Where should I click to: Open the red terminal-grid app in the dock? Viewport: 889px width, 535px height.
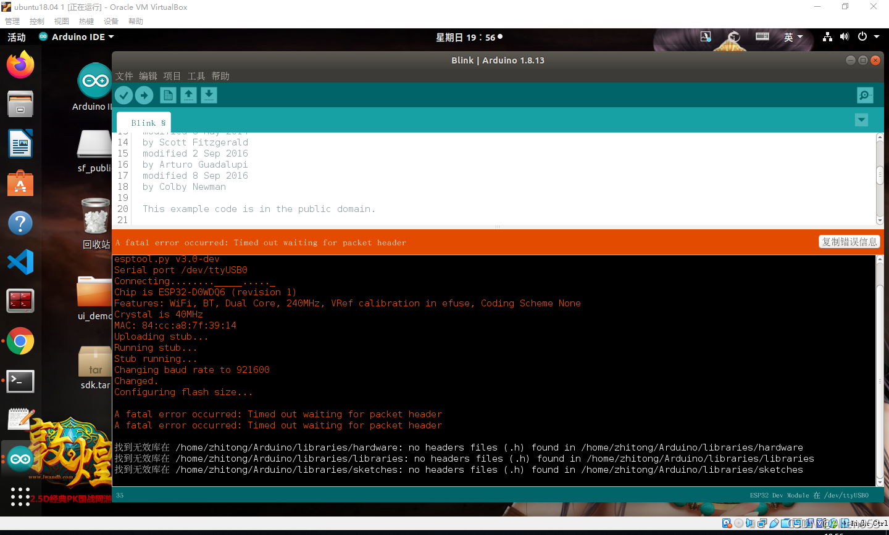pos(20,301)
